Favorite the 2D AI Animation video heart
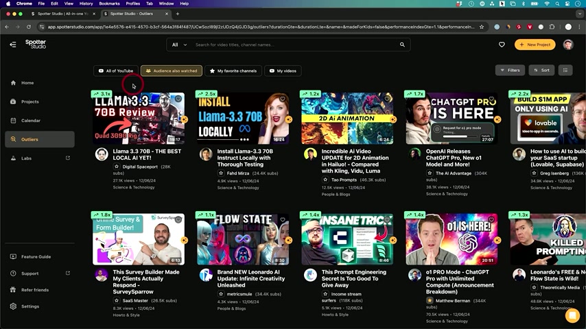Screen dimensions: 586x329 pos(387,99)
